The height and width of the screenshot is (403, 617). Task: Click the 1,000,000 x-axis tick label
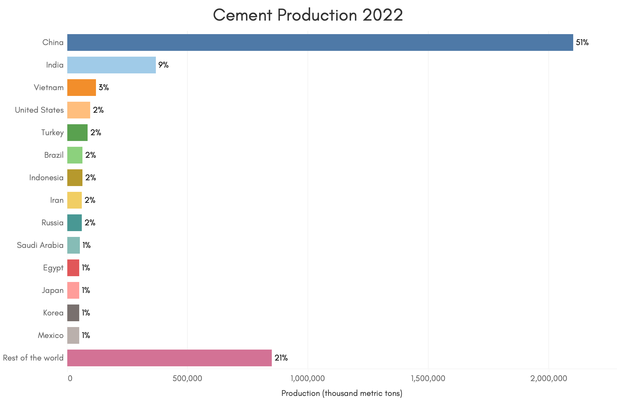pyautogui.click(x=308, y=378)
